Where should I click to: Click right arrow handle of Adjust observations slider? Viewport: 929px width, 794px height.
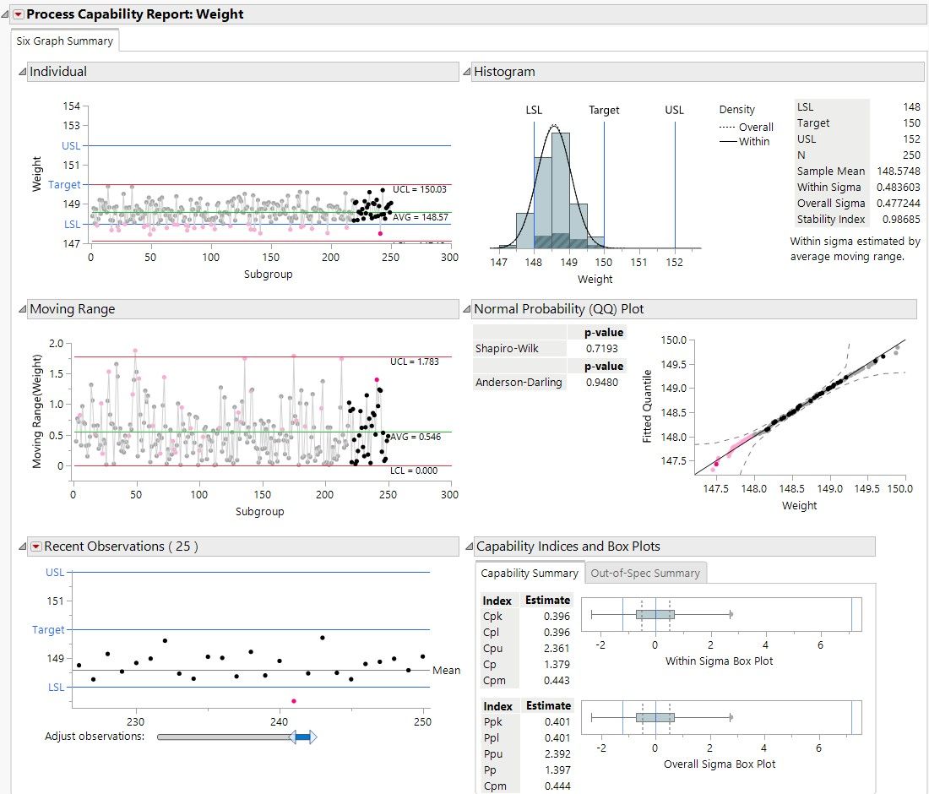[312, 737]
